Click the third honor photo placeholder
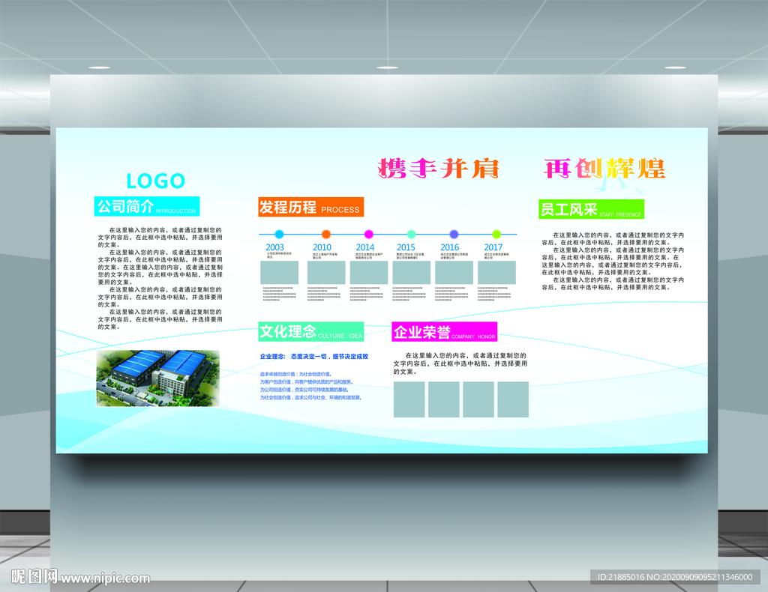Image resolution: width=768 pixels, height=592 pixels. [x=478, y=399]
